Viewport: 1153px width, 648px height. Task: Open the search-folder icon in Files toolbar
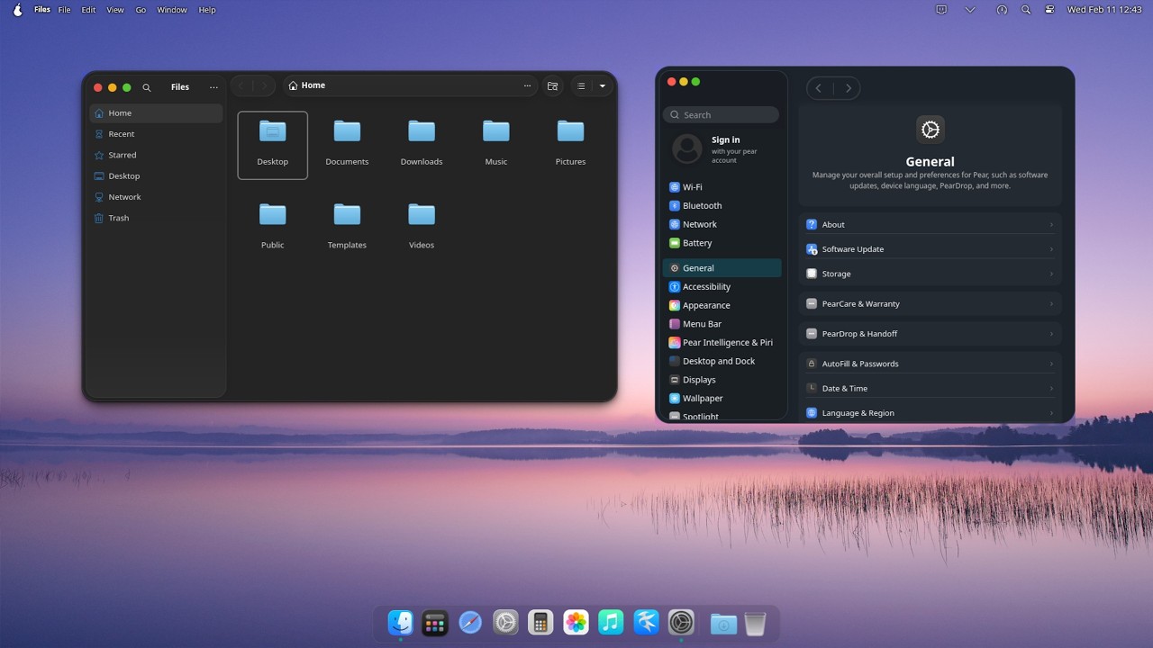pyautogui.click(x=552, y=85)
